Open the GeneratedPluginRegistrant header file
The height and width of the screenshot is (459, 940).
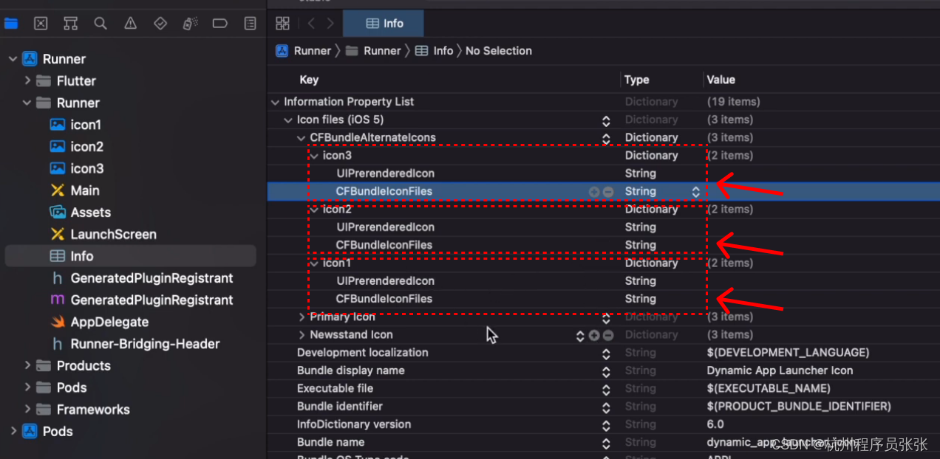tap(141, 278)
